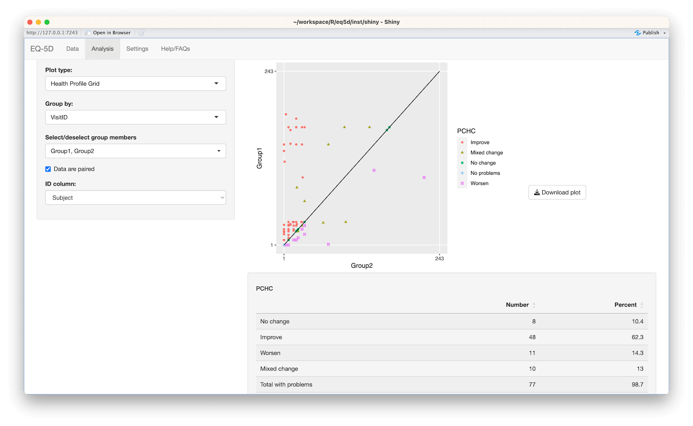Screen dimensions: 693x426
Task: Click the URL address field
Action: point(52,32)
